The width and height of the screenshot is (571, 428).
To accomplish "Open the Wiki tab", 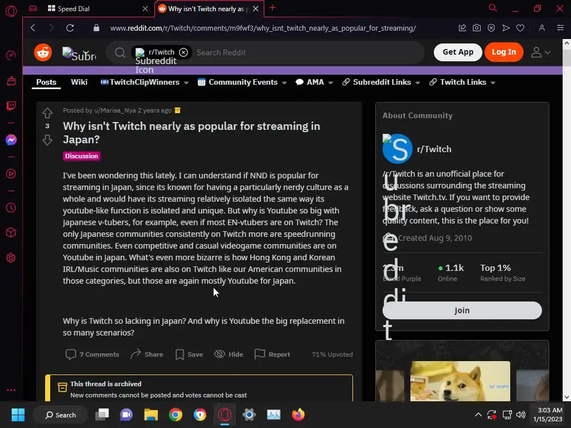I will coord(79,82).
